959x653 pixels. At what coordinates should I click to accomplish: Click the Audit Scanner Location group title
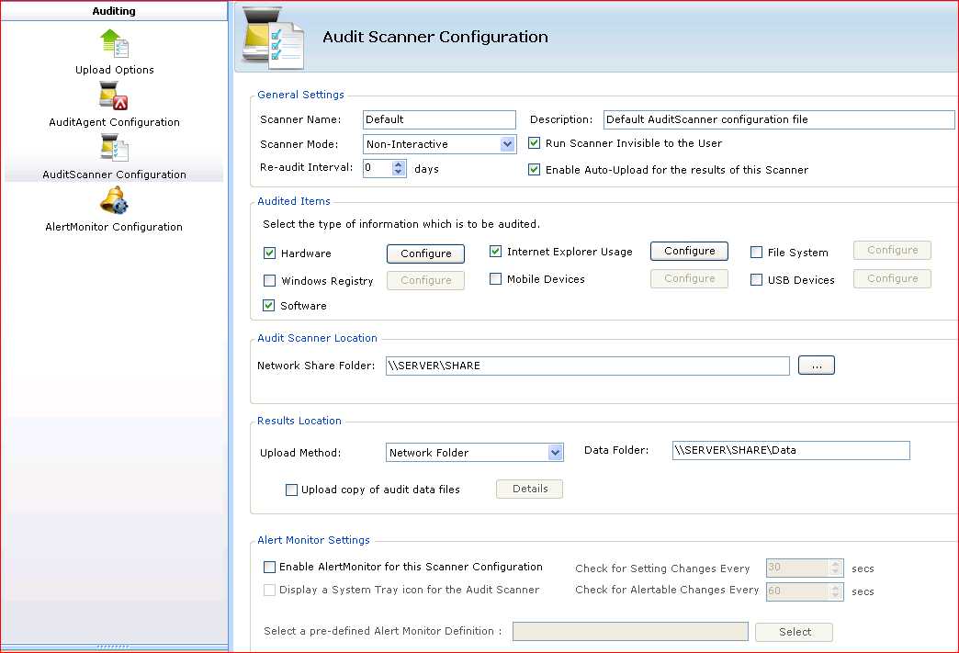(x=317, y=338)
